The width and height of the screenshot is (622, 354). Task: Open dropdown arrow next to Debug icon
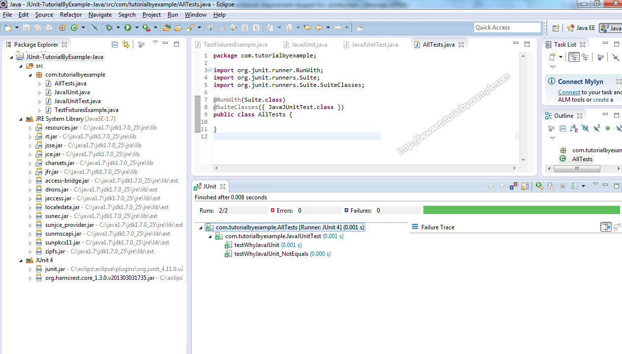pyautogui.click(x=118, y=28)
